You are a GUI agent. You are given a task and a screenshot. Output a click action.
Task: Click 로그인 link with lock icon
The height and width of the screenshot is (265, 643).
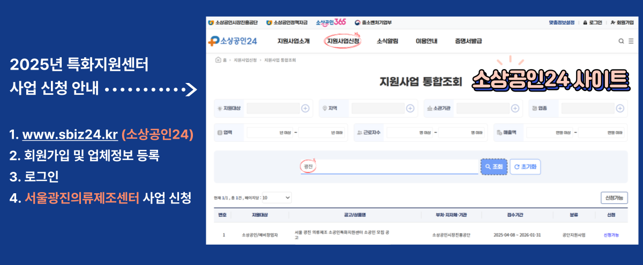592,22
